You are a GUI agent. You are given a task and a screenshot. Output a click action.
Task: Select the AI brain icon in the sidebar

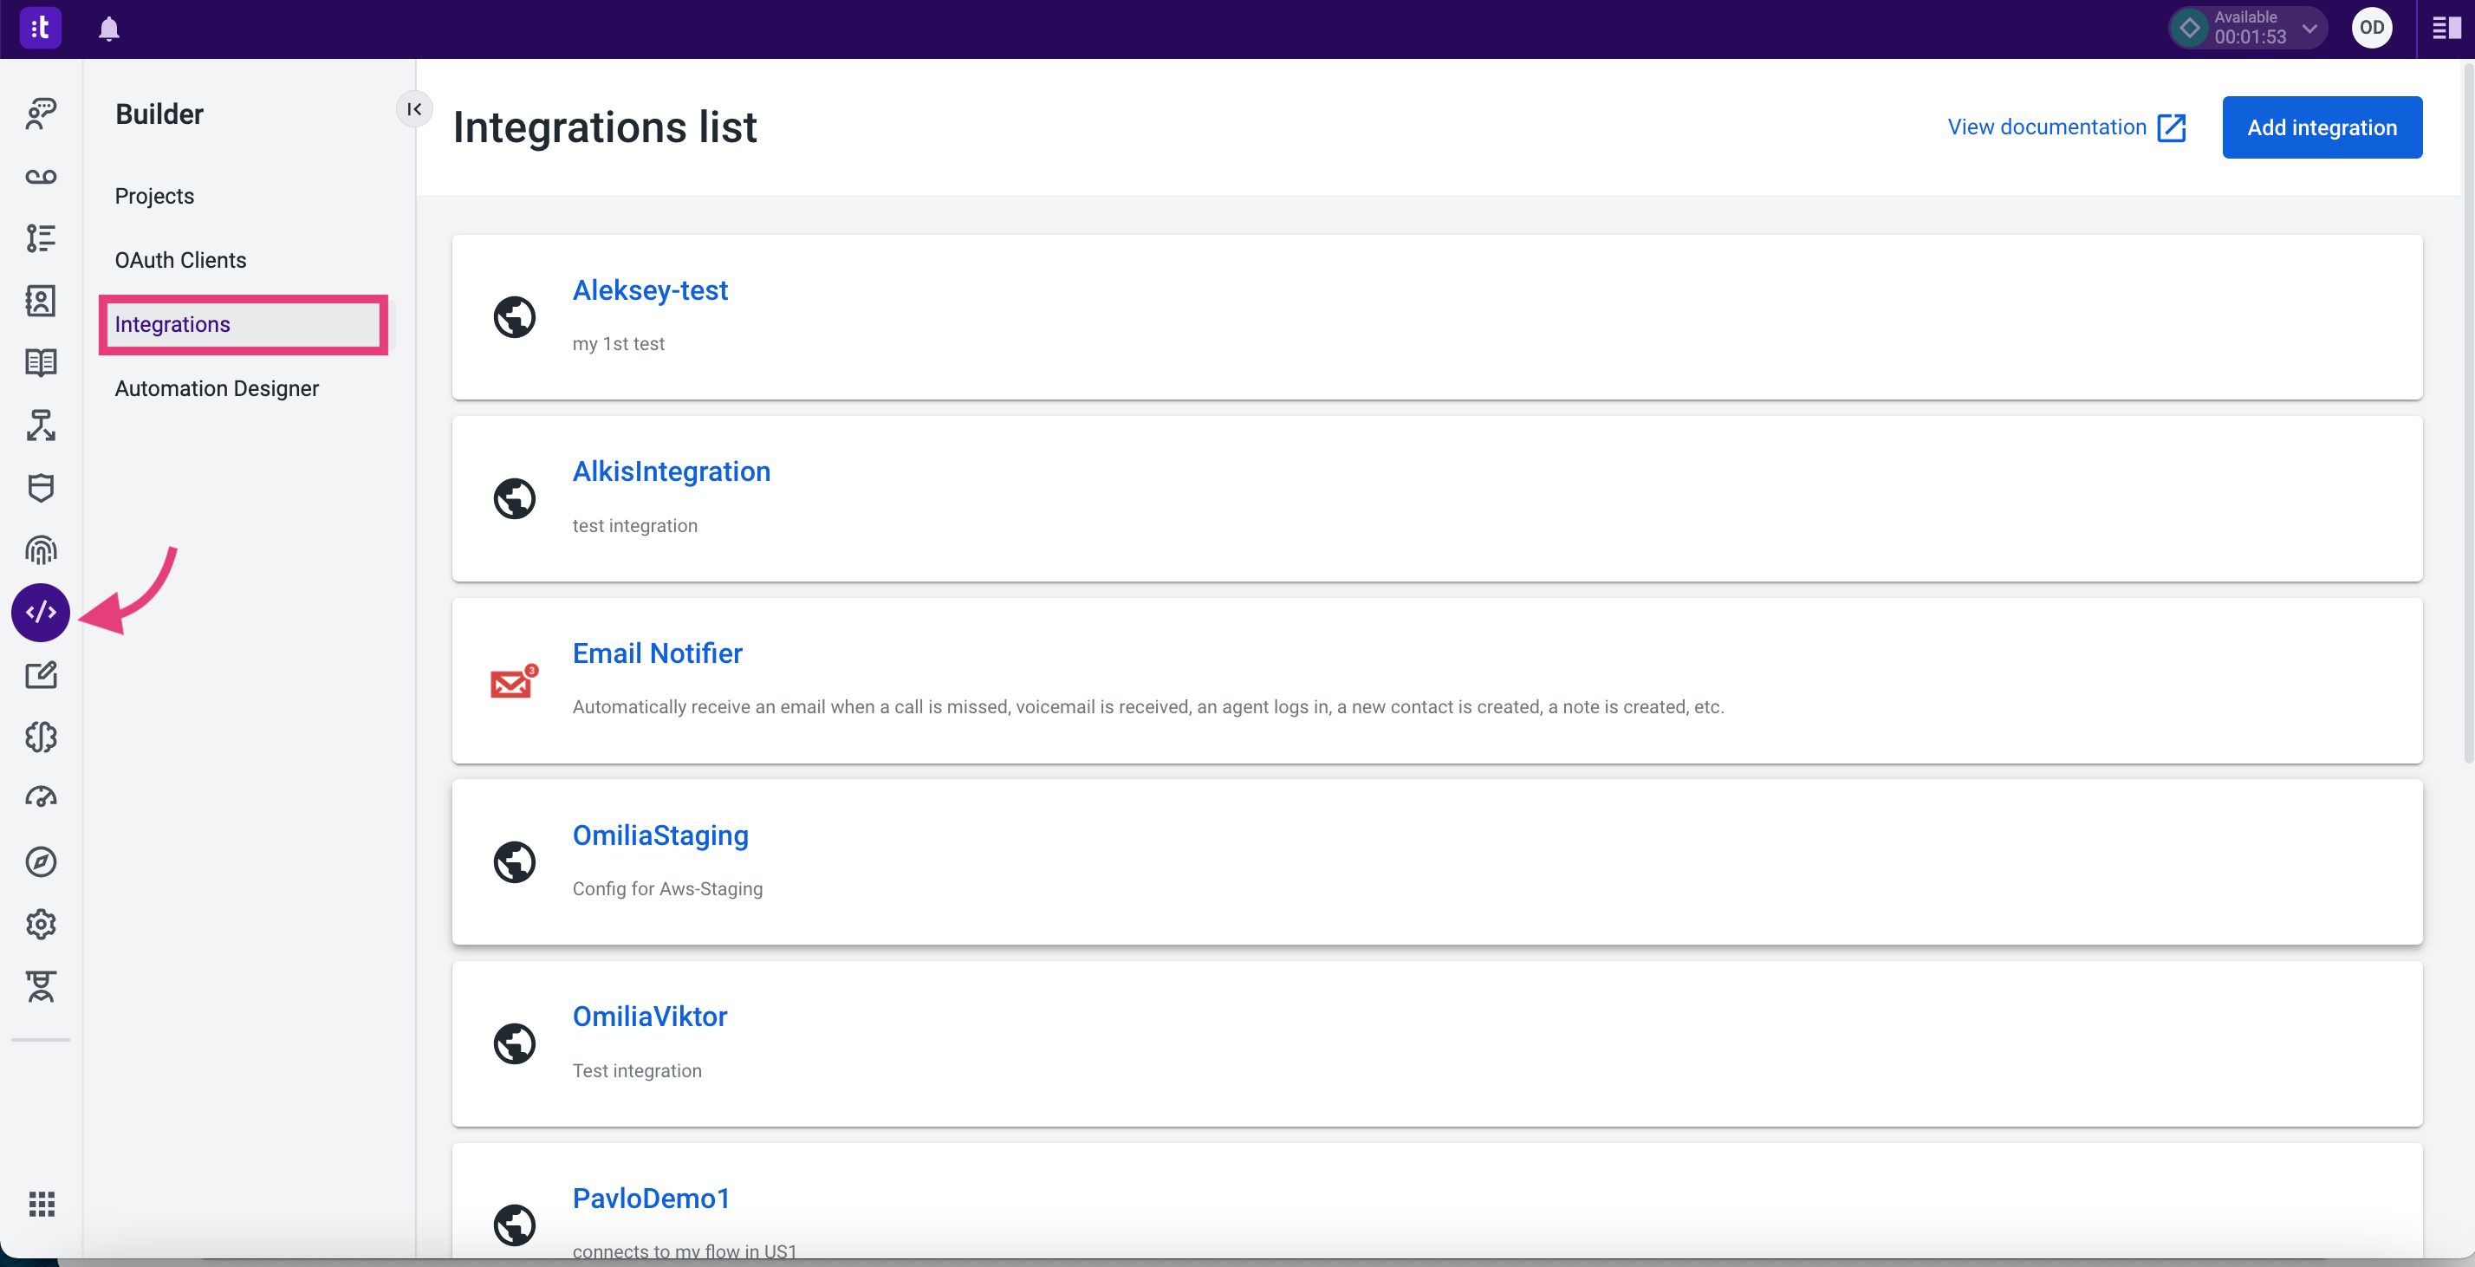point(42,737)
